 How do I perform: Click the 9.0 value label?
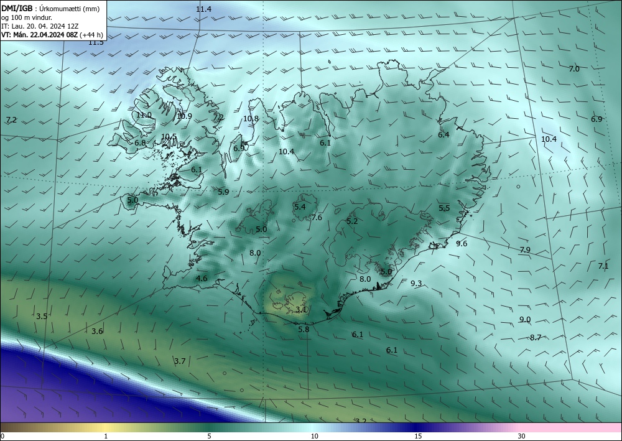(525, 320)
